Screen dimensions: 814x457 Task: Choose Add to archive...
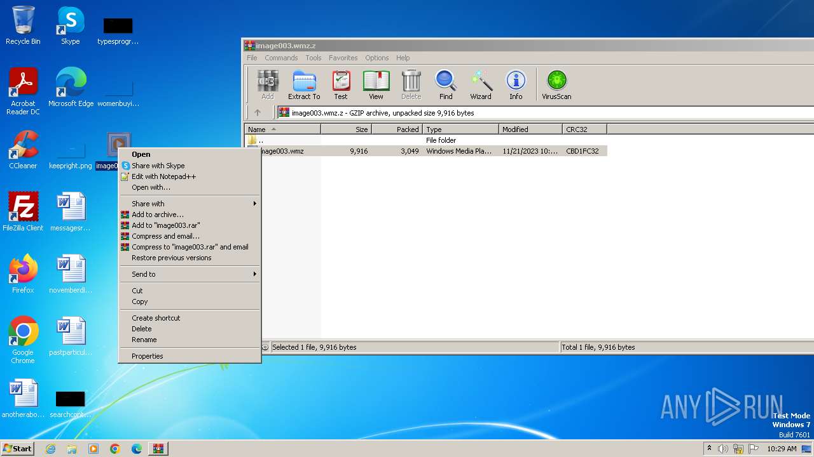pyautogui.click(x=190, y=215)
